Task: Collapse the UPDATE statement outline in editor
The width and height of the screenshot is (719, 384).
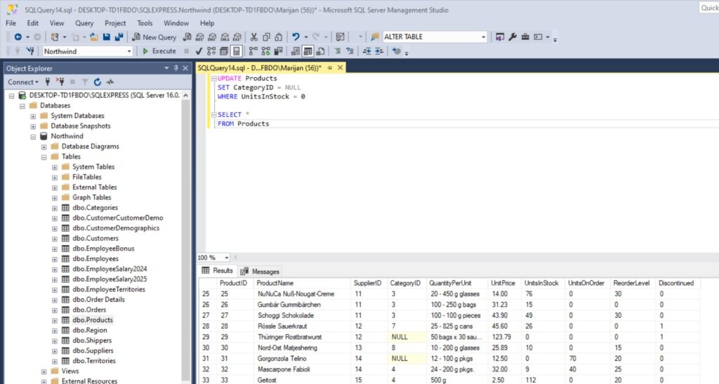Action: tap(213, 79)
